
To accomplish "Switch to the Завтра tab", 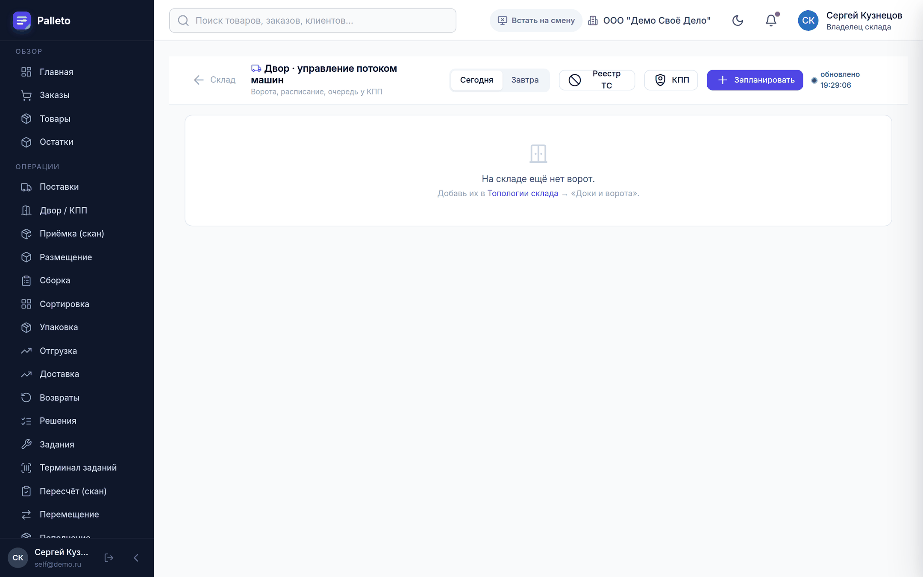I will pos(525,80).
